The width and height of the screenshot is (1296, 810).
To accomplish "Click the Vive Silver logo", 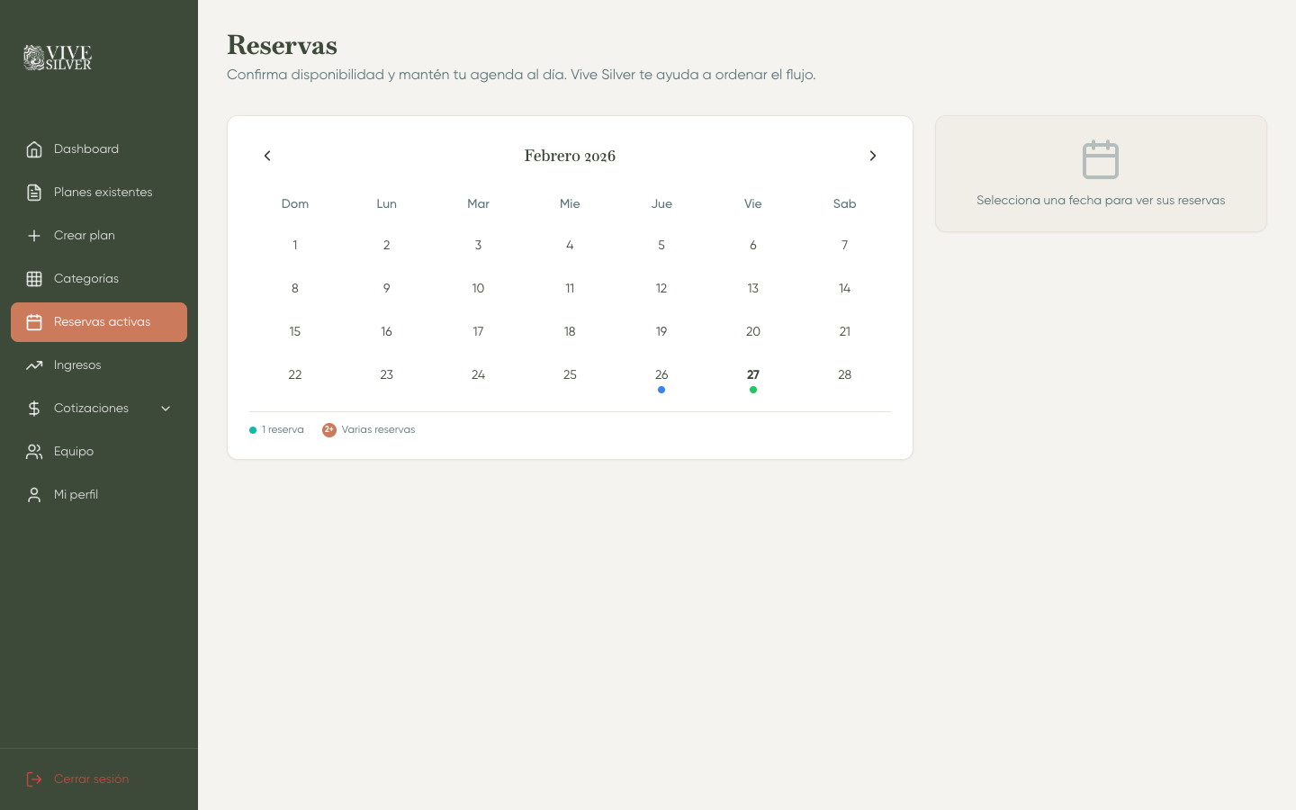I will [58, 58].
